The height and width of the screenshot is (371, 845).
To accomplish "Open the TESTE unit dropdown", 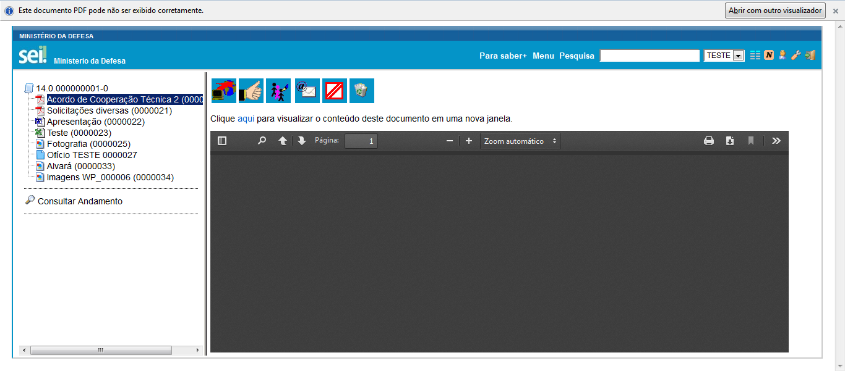I will [724, 56].
